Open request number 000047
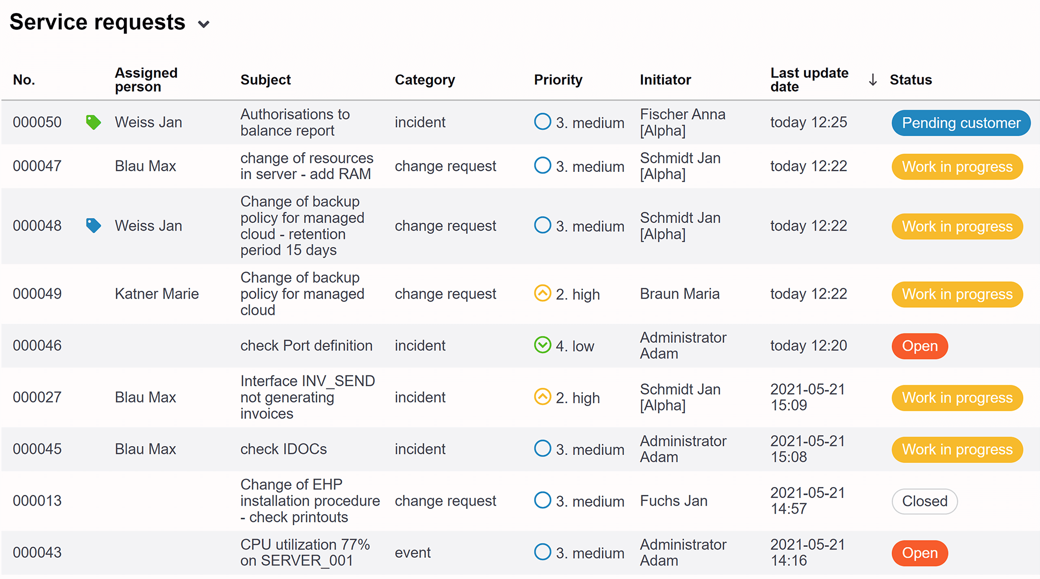The height and width of the screenshot is (579, 1040). (37, 166)
